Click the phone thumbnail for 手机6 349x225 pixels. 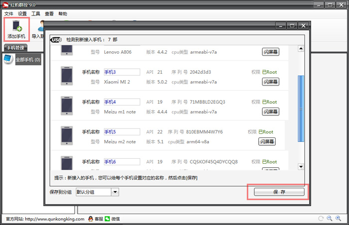coord(67,163)
